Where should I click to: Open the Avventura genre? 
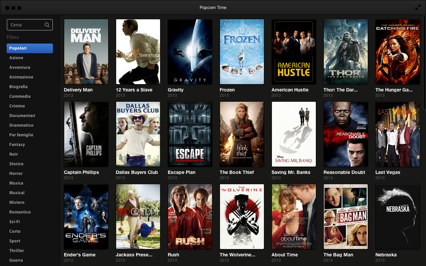(20, 67)
